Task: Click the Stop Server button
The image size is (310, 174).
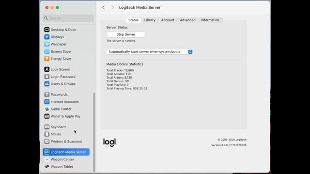Action: [126, 34]
